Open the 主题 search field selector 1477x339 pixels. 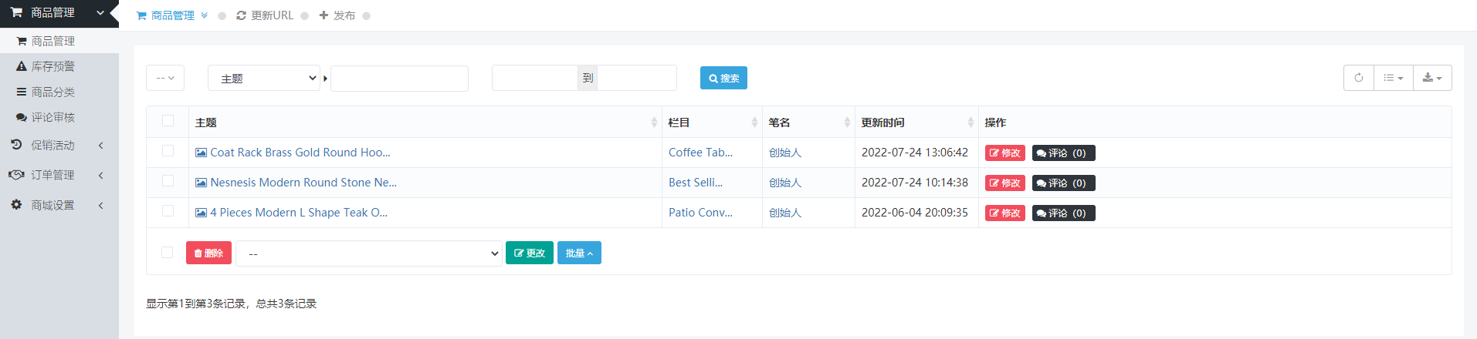264,78
